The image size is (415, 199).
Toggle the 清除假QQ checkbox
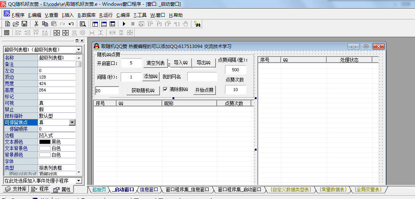click(165, 89)
